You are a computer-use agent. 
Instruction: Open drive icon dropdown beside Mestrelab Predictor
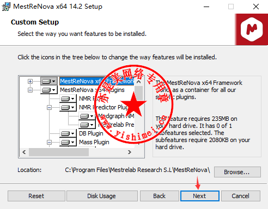pos(87,125)
